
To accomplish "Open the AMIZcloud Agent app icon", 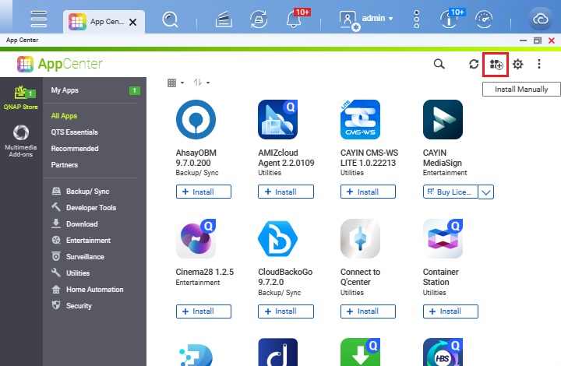I will 278,119.
